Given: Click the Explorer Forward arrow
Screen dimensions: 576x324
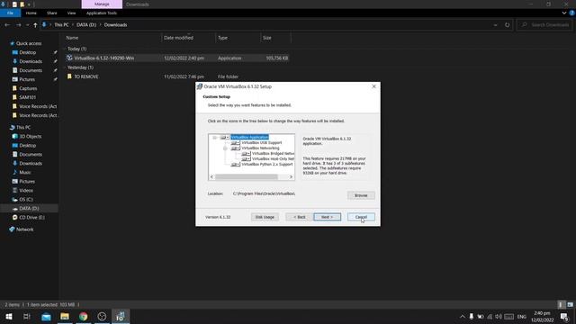Looking at the screenshot, I should (x=18, y=25).
